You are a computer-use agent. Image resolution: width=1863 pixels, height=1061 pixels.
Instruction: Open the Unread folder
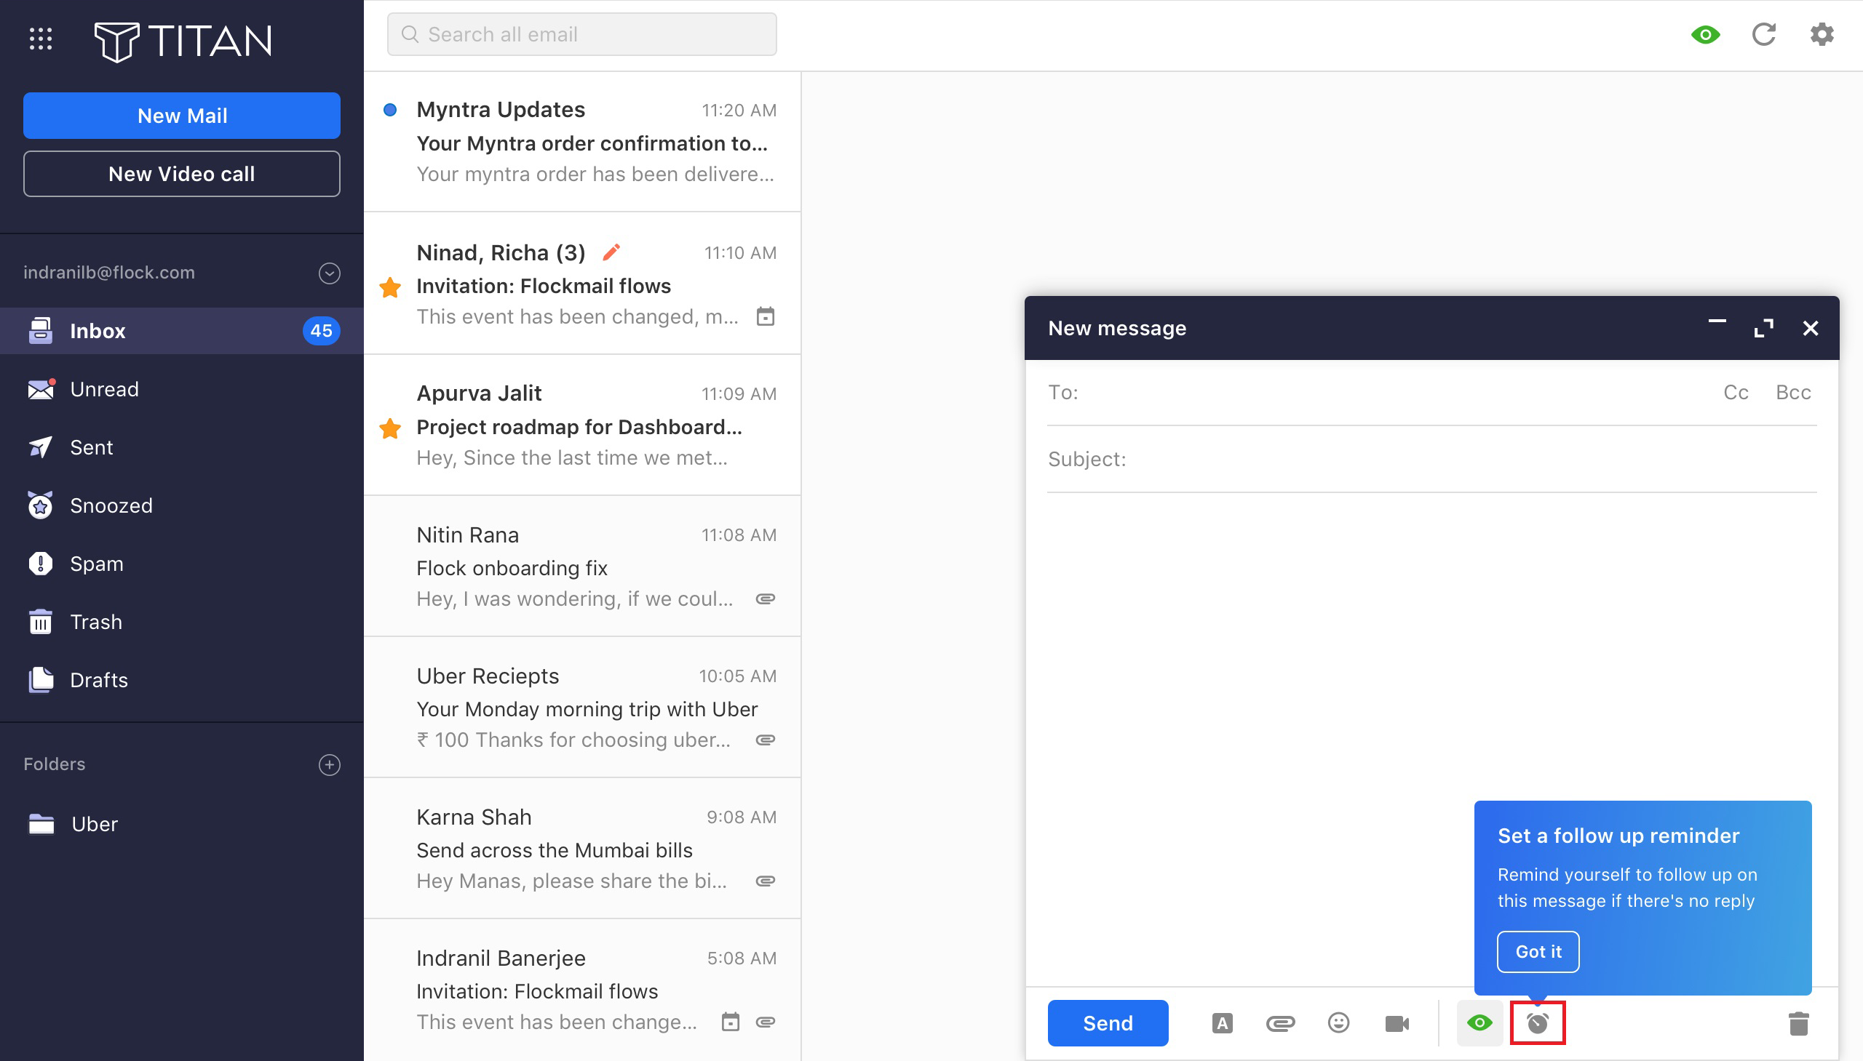coord(182,389)
